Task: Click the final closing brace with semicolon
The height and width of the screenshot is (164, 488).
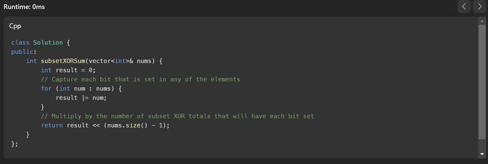Action: [14, 144]
